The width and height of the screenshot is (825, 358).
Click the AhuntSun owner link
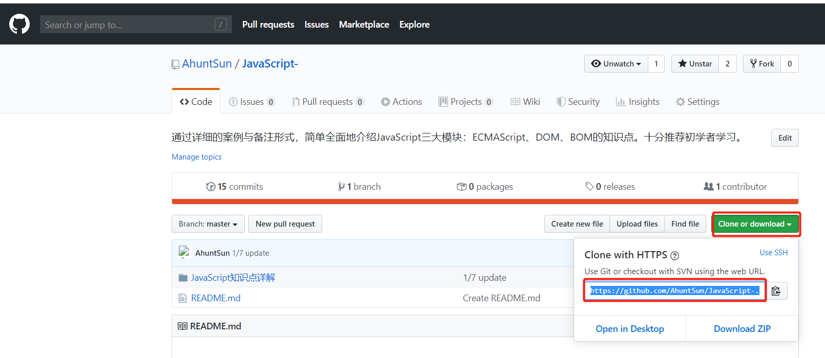point(207,63)
